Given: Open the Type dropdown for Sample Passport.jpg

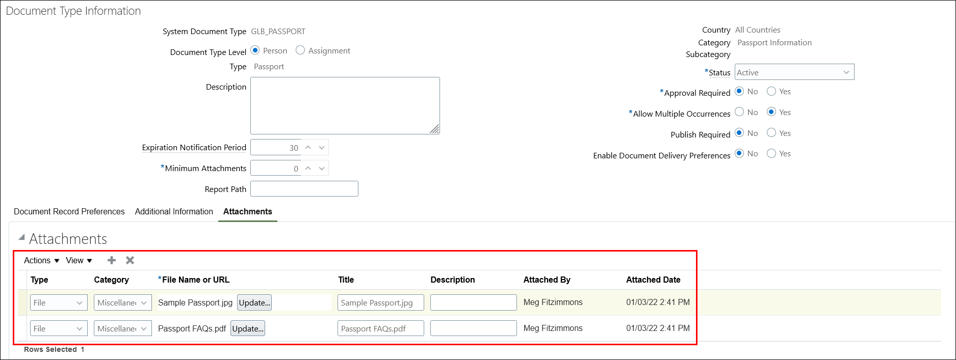Looking at the screenshot, I should 59,302.
